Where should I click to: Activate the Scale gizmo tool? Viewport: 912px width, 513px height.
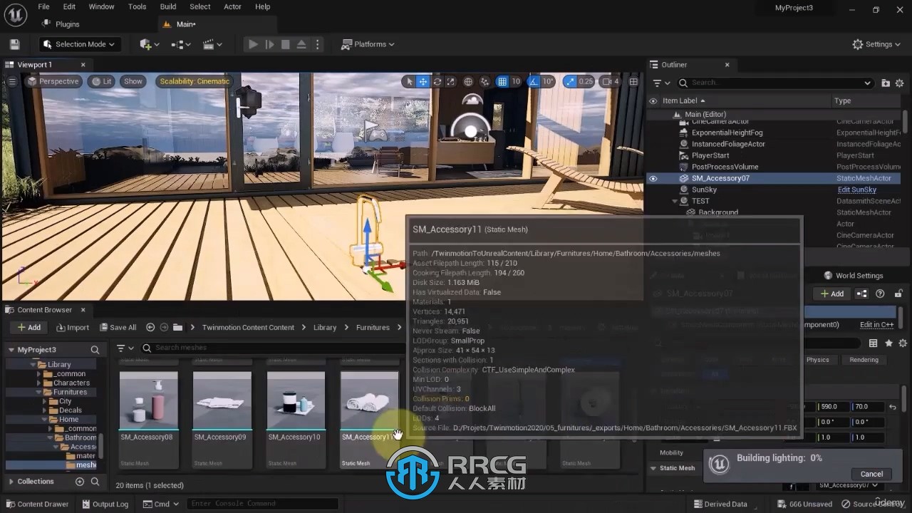click(450, 81)
